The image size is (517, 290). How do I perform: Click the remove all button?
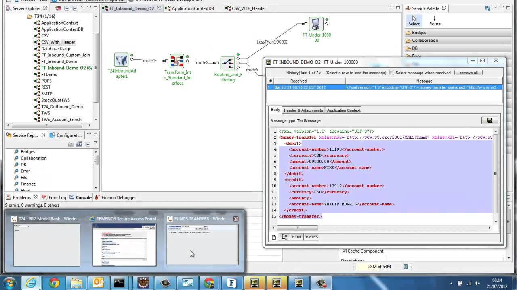coord(469,73)
